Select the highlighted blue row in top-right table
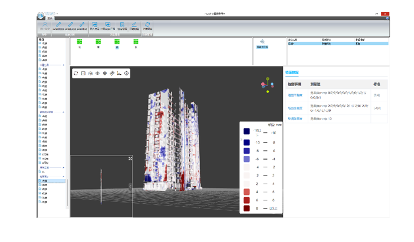The width and height of the screenshot is (414, 242). click(x=338, y=44)
